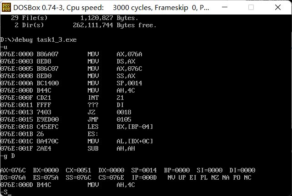292x196 pixels.
Task: Click the 'MOV SS,AX' instruction line
Action: click(x=68, y=76)
